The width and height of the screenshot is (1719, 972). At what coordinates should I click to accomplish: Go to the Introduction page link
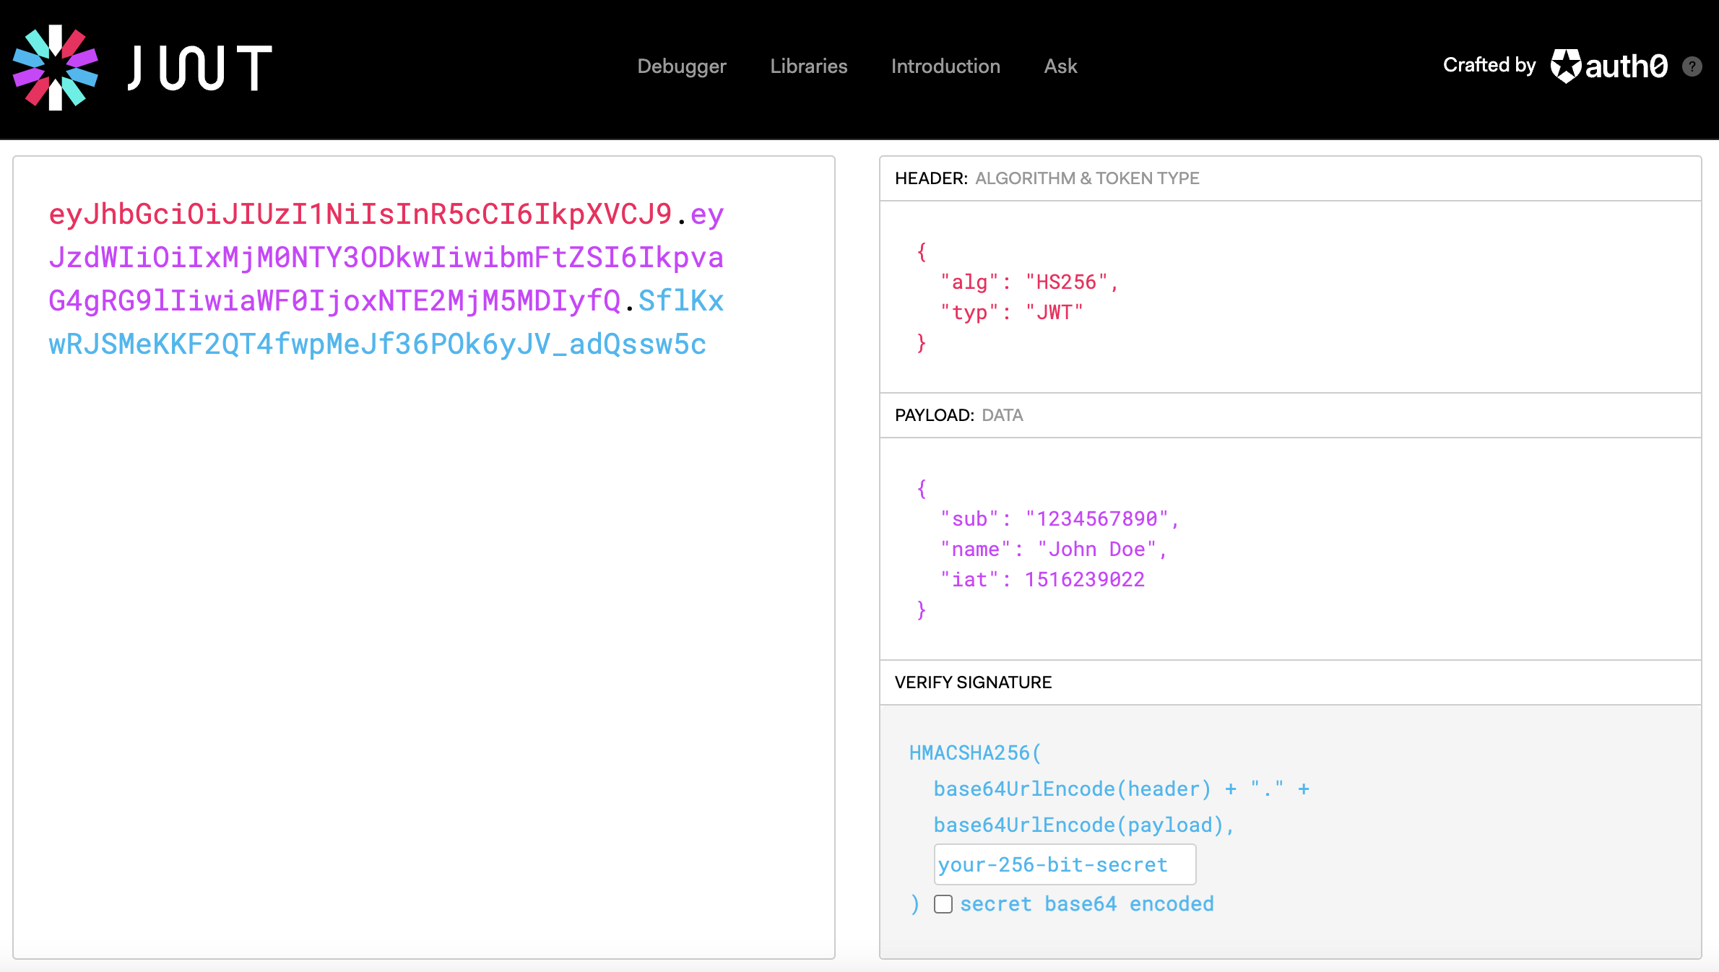(945, 66)
